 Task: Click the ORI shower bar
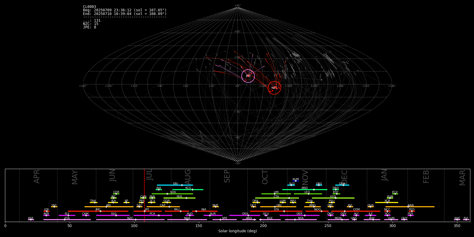[x=278, y=207]
